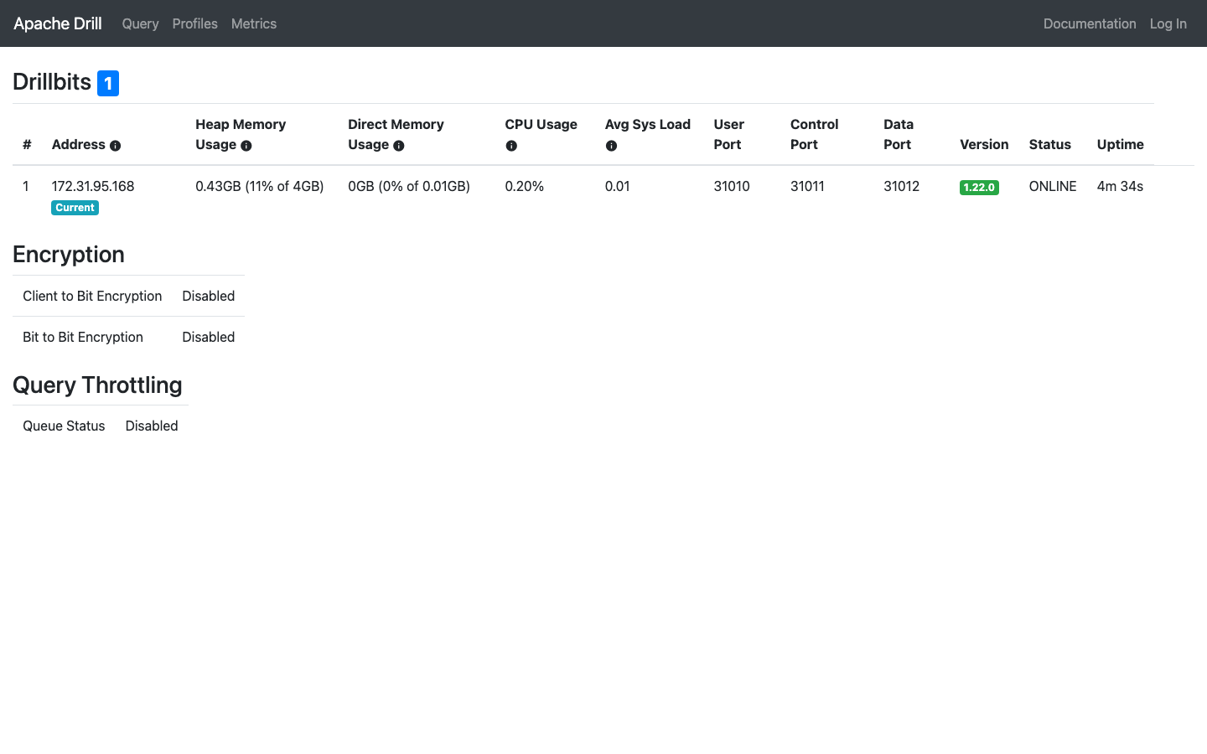Click the Queue Status label

(64, 426)
